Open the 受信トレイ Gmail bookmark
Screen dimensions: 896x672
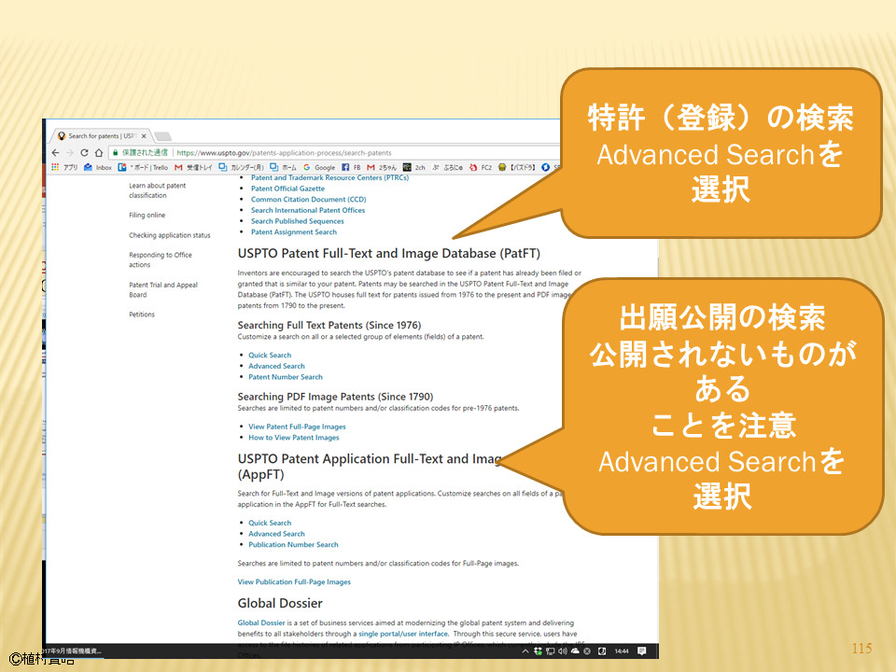click(x=193, y=167)
